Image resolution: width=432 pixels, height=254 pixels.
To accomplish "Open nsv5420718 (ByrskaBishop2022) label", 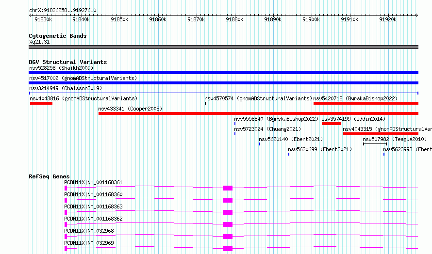I will [355, 98].
